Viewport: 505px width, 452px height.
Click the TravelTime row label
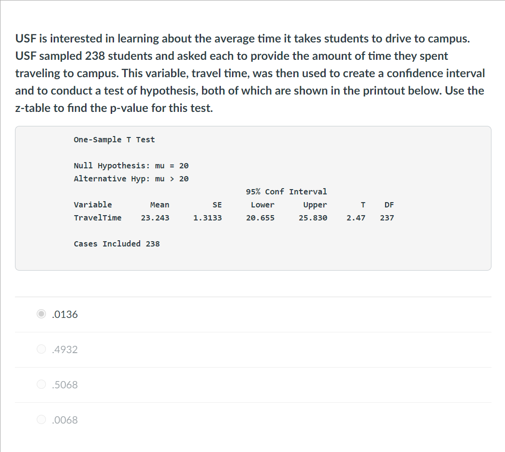(98, 218)
